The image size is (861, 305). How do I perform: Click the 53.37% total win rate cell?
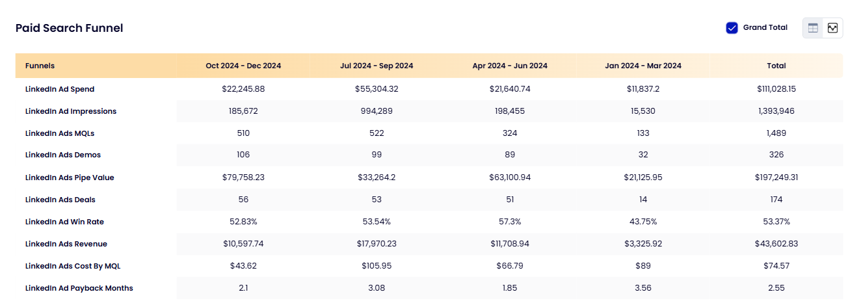pos(776,222)
